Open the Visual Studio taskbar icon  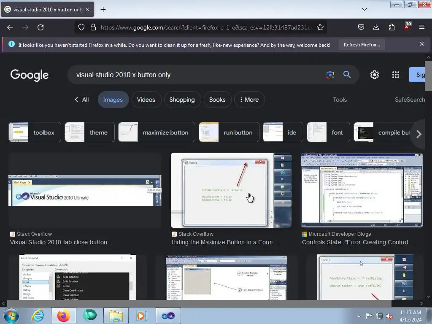pos(168,316)
